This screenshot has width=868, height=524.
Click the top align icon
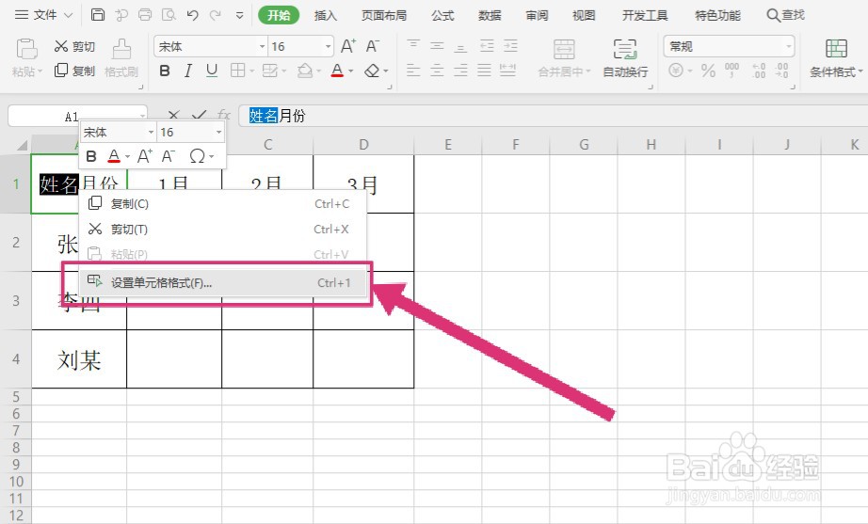413,46
